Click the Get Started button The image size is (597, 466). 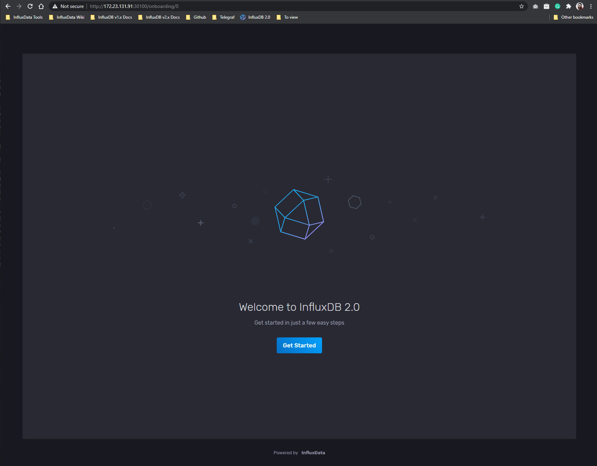tap(299, 345)
